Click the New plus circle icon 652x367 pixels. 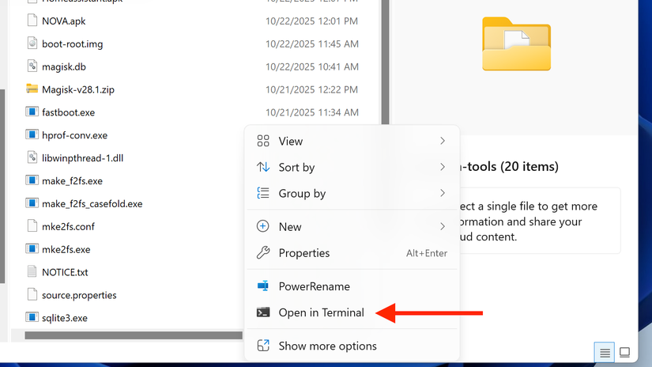coord(263,226)
